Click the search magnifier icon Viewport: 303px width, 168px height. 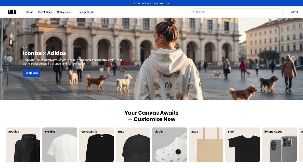(193, 12)
